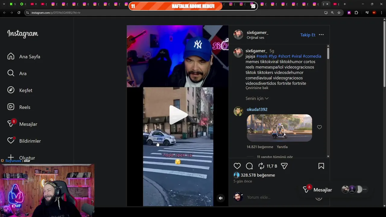Open the comment bubble icon

tap(249, 166)
